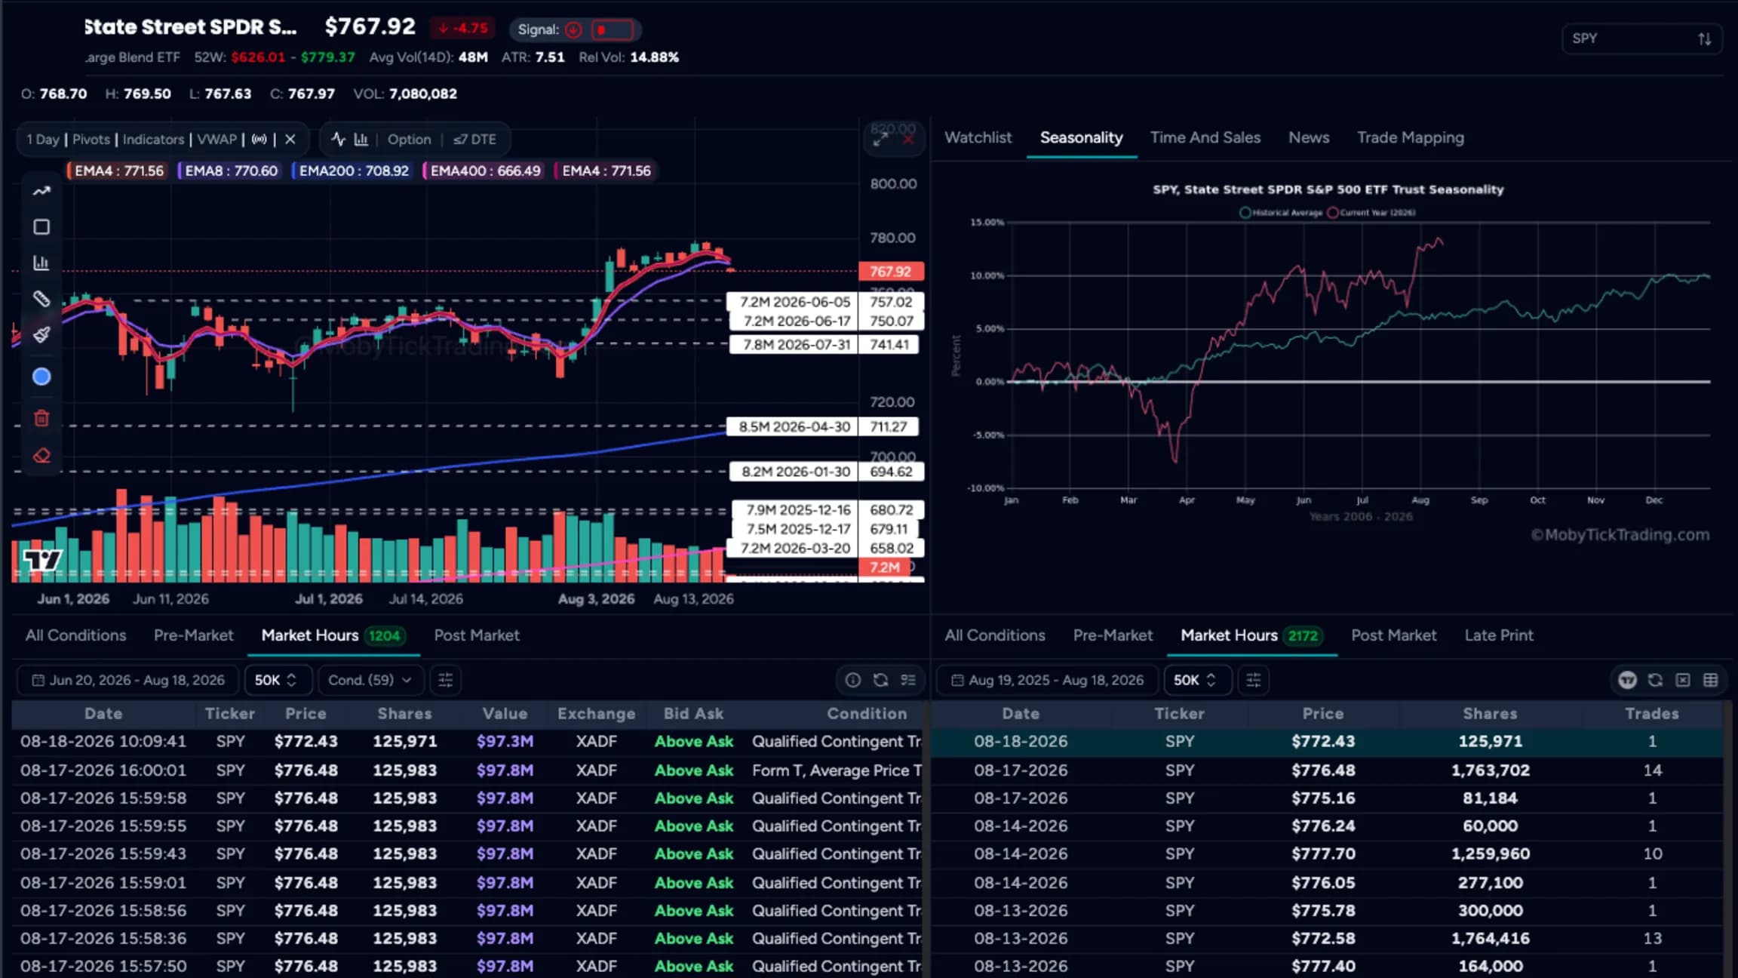Expand the Cond. (59) dropdown
This screenshot has height=978, width=1738.
[x=370, y=680]
